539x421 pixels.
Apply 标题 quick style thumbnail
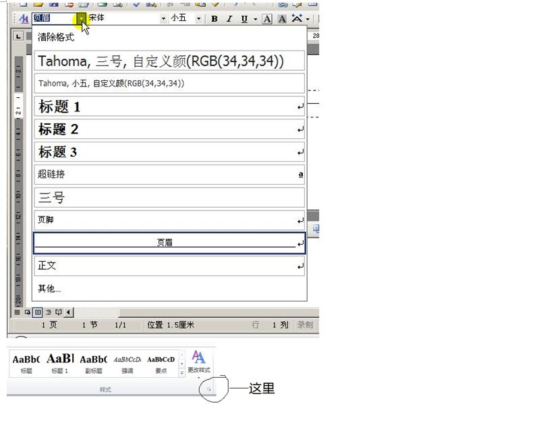26,364
